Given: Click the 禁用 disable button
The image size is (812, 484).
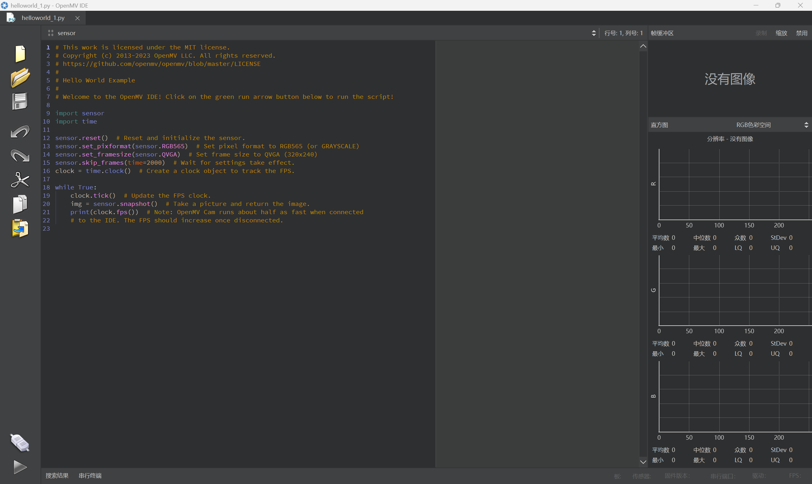Looking at the screenshot, I should (x=802, y=33).
